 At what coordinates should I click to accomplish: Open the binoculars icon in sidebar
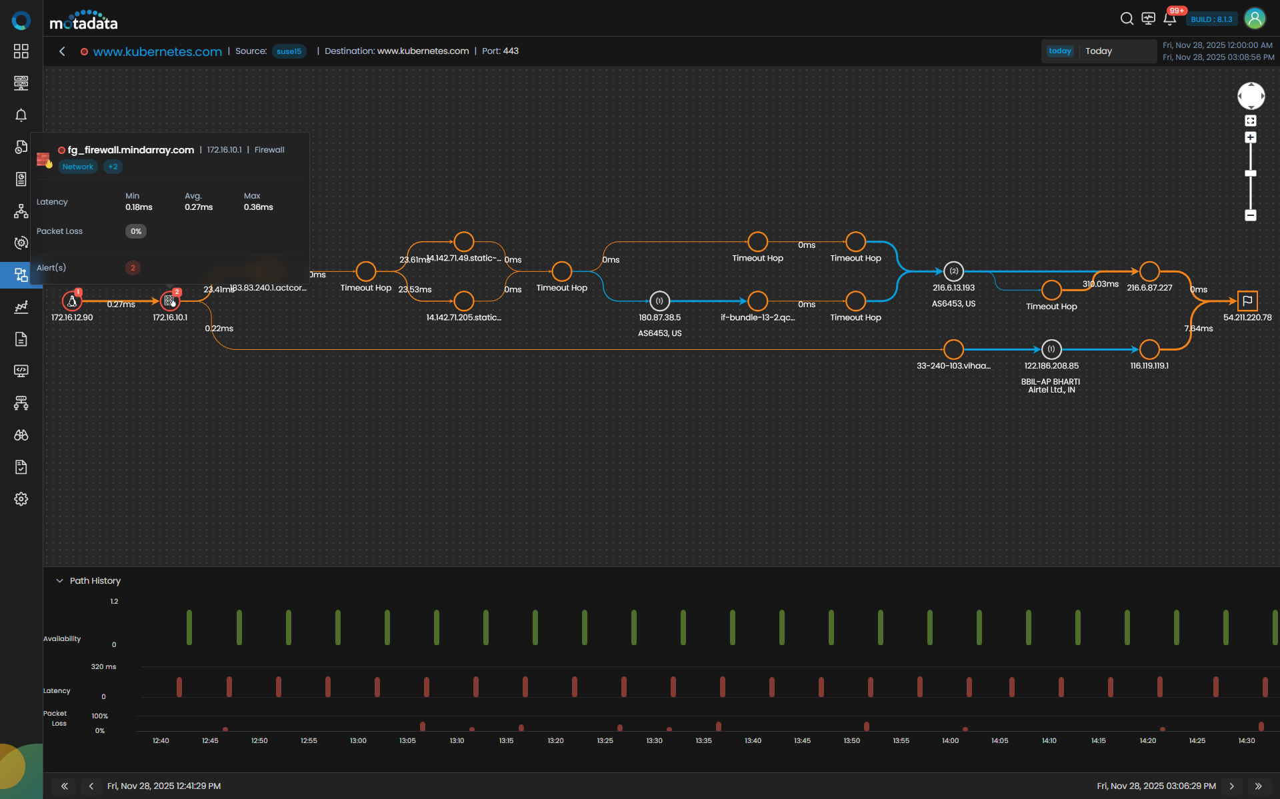21,435
